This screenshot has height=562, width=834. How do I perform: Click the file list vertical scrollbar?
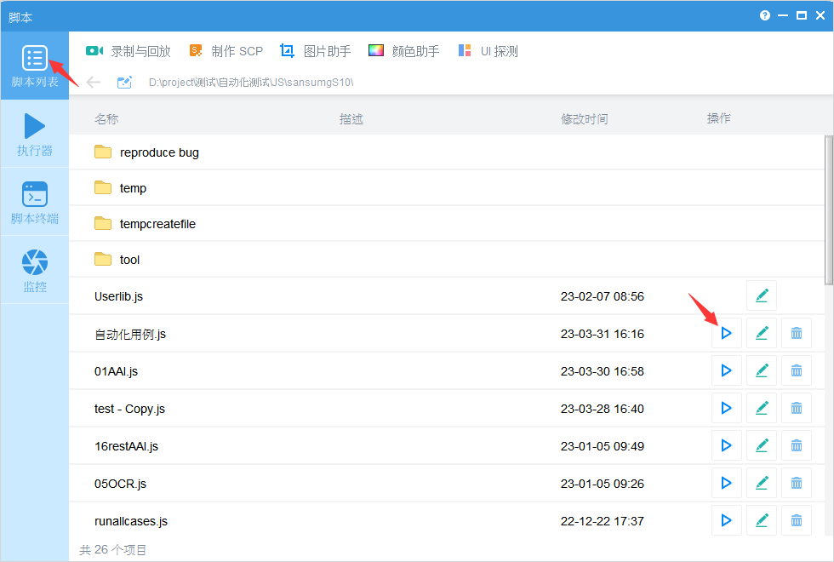point(829,210)
